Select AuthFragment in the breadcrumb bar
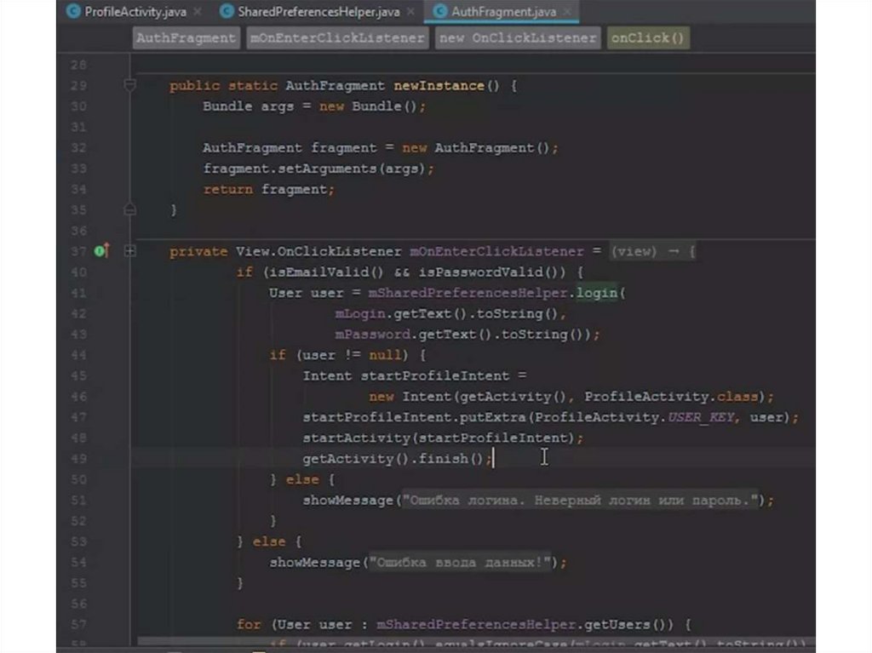872x653 pixels. (x=186, y=38)
